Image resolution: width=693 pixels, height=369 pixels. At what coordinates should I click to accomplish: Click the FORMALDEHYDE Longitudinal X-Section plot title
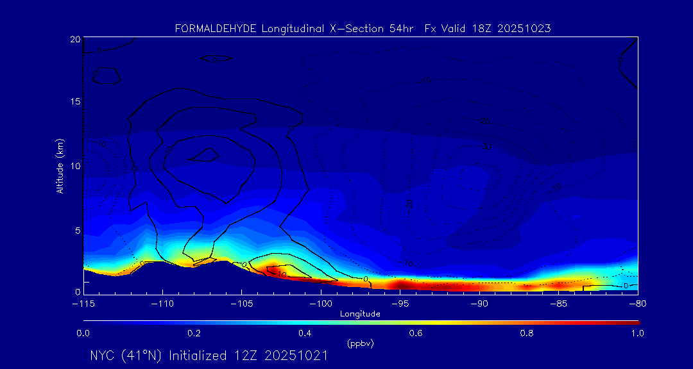363,29
